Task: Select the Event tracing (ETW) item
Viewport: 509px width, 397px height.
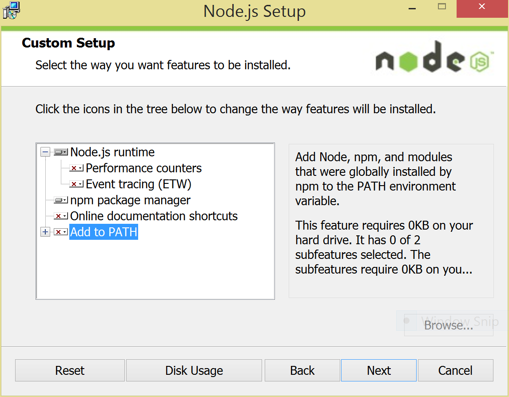Action: [139, 184]
